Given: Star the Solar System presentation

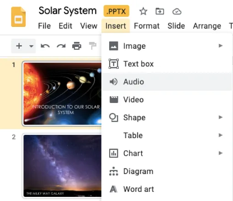Looking at the screenshot, I should [143, 11].
